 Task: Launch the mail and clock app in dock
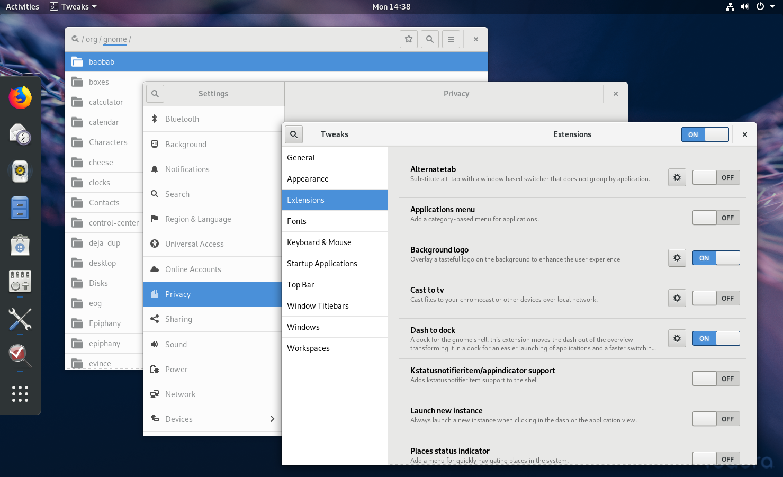click(x=20, y=134)
